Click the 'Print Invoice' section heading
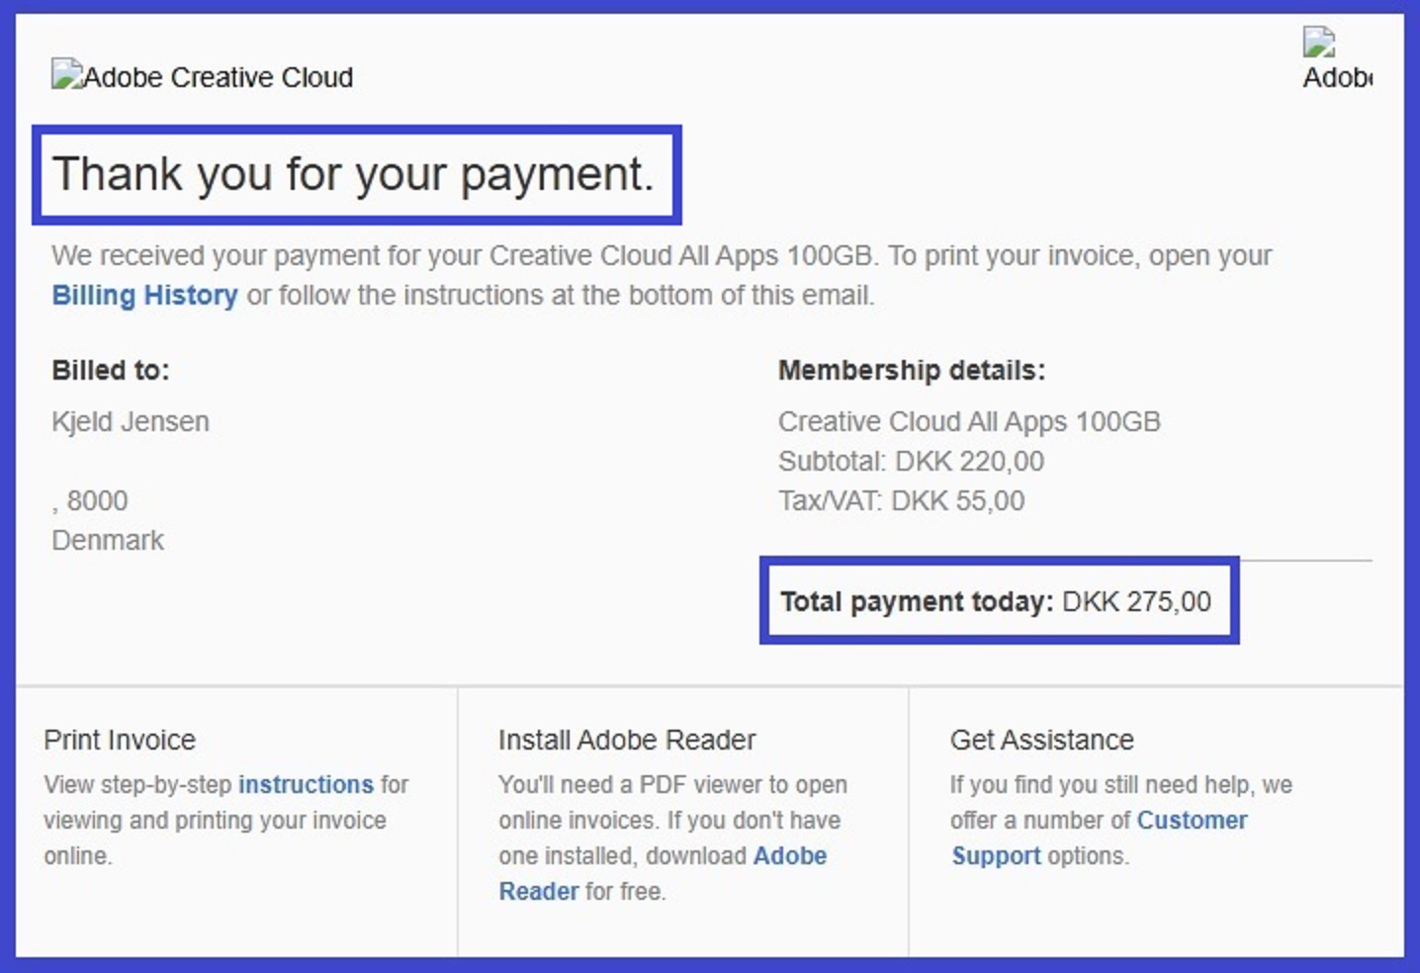 tap(120, 740)
